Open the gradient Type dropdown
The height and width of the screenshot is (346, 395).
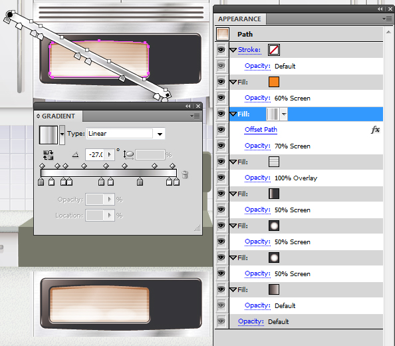[x=160, y=134]
